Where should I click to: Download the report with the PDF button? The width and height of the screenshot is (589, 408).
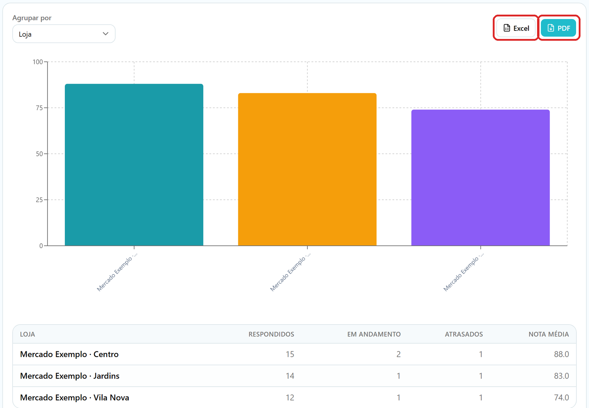558,28
